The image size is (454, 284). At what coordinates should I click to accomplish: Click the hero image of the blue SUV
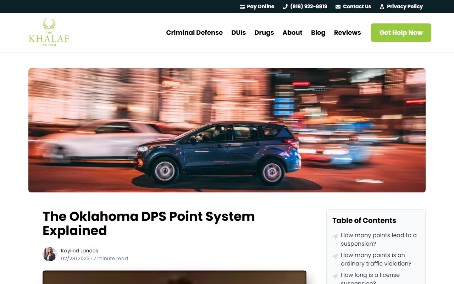[x=227, y=130]
